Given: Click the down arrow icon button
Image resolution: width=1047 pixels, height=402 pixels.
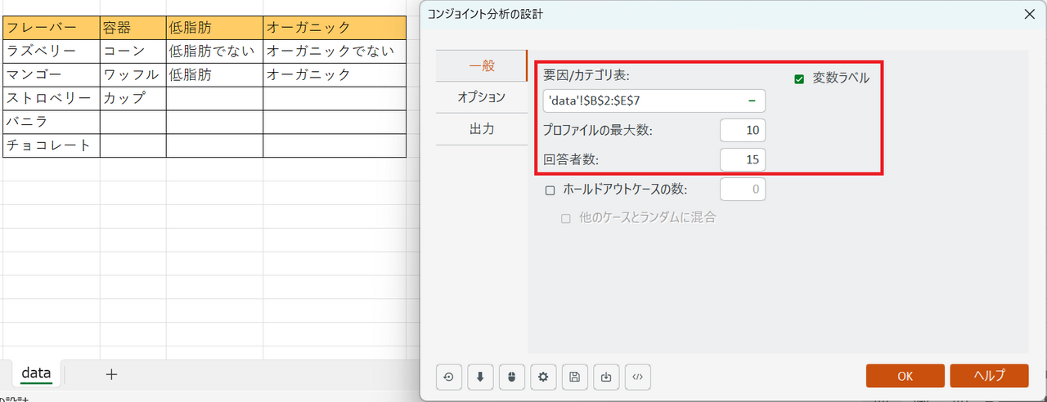Looking at the screenshot, I should (x=480, y=377).
